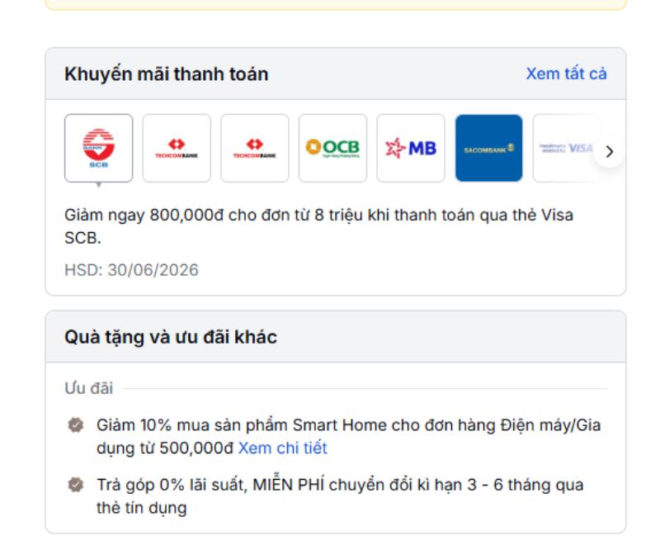Expand more banks with the right arrow
The image size is (660, 550).
tap(609, 151)
